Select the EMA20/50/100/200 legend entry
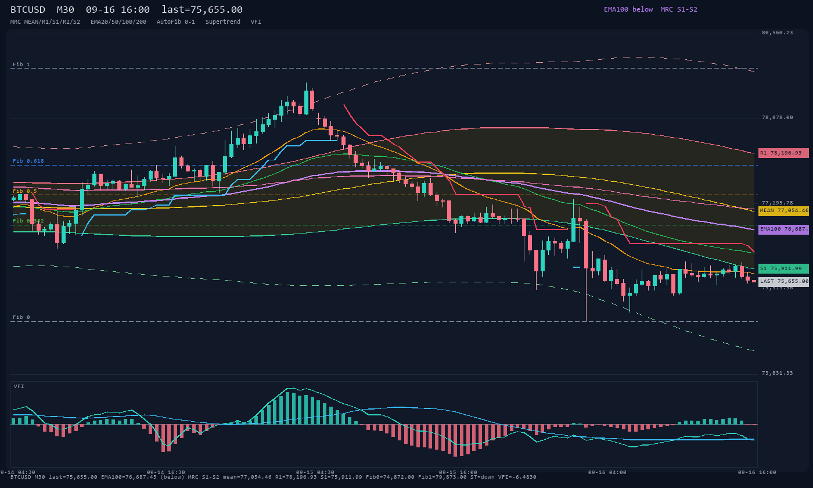The image size is (813, 488). coord(118,22)
